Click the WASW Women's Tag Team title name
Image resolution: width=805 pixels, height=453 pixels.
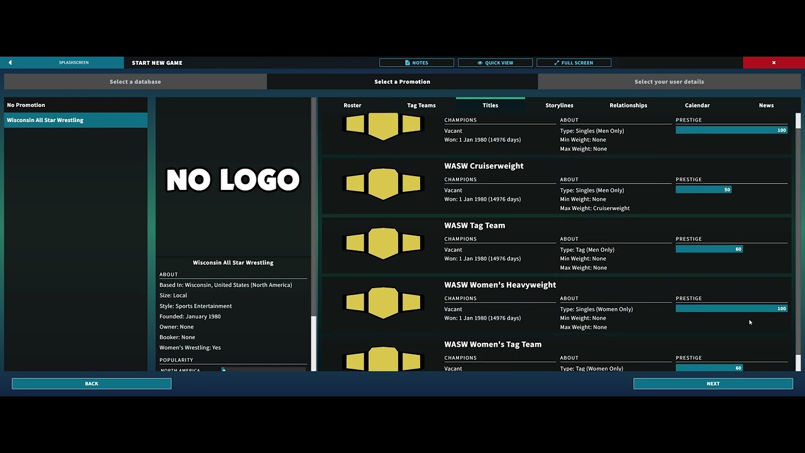click(x=492, y=344)
